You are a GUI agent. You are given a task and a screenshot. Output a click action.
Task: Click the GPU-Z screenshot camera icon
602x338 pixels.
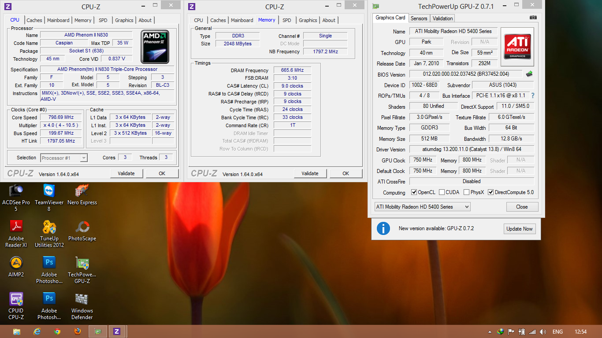533,18
